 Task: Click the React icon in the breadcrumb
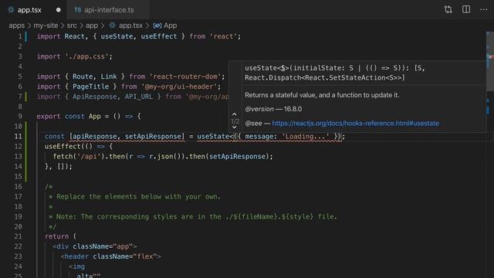pyautogui.click(x=112, y=25)
